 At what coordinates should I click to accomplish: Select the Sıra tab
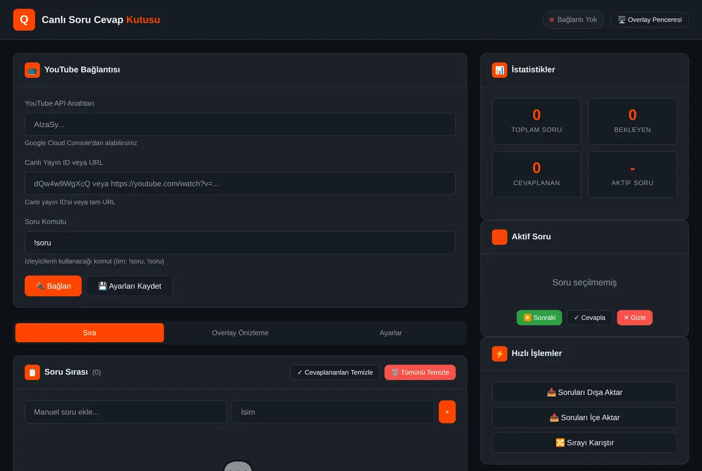point(90,333)
